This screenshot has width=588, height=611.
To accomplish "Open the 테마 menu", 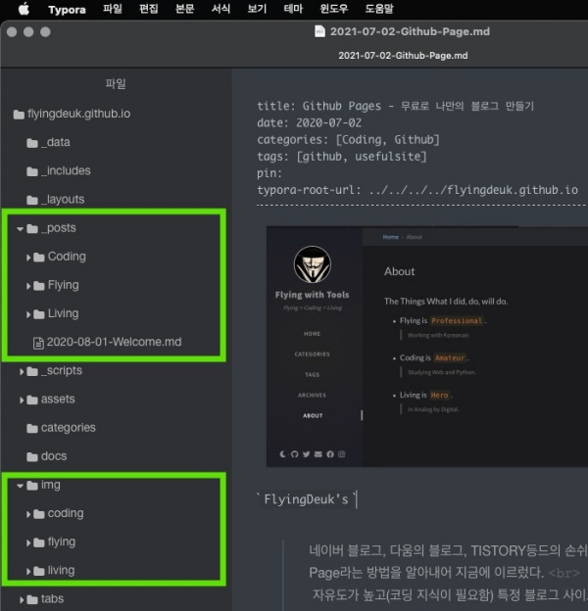I will click(293, 10).
